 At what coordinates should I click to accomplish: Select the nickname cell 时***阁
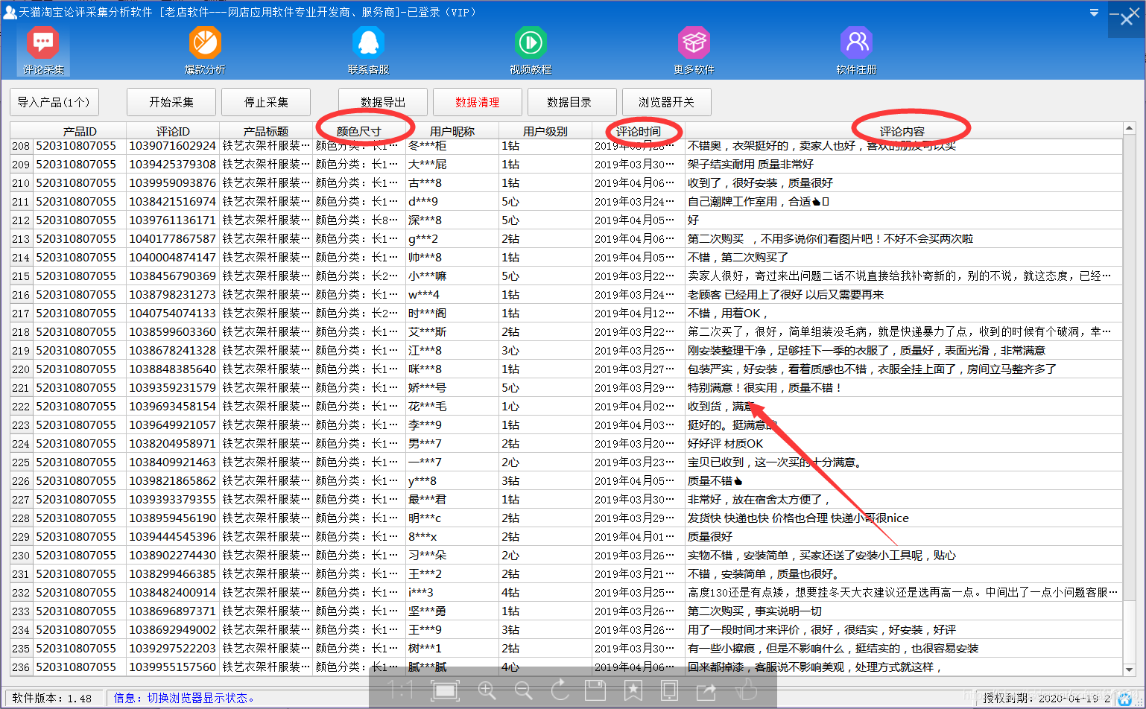click(x=452, y=314)
